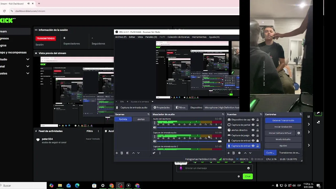The image size is (336, 189).
Task: Move source up in Fuentes toolbar
Action: click(x=245, y=153)
